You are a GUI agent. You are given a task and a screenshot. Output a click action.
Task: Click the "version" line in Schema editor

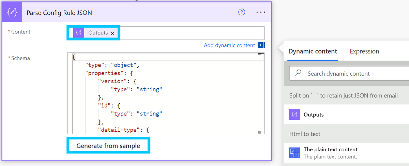pos(111,81)
